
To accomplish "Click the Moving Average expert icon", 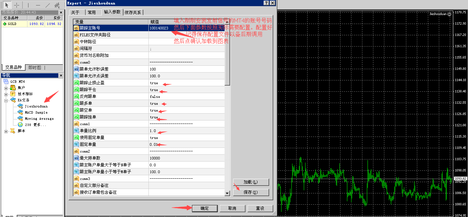I will 20,118.
